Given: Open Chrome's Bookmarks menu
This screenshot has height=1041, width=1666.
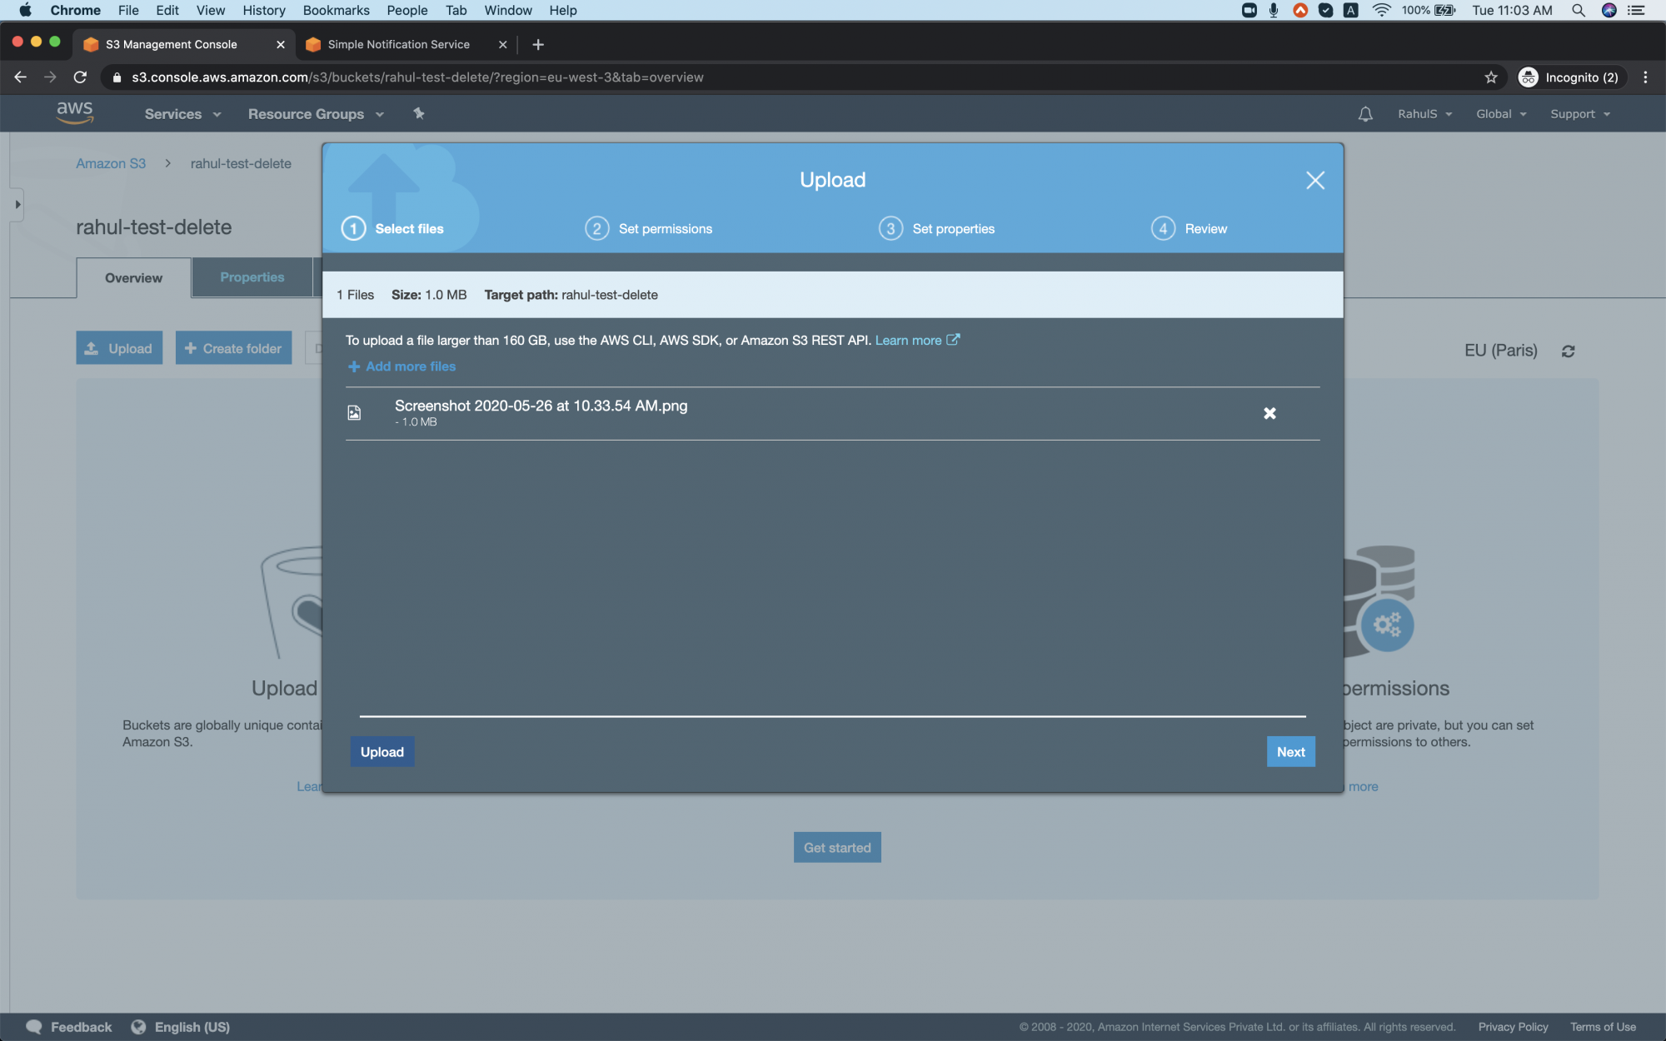Looking at the screenshot, I should tap(335, 10).
